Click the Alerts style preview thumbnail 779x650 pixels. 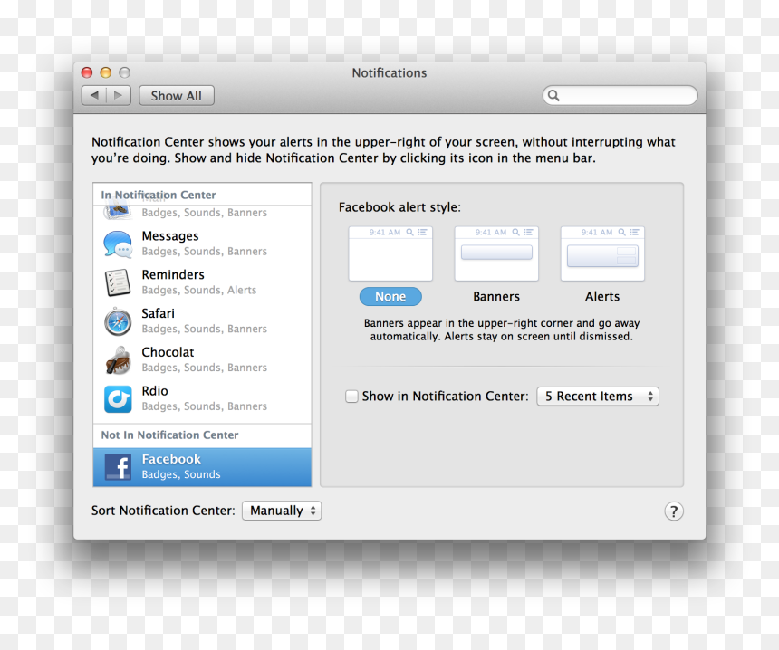click(x=602, y=253)
